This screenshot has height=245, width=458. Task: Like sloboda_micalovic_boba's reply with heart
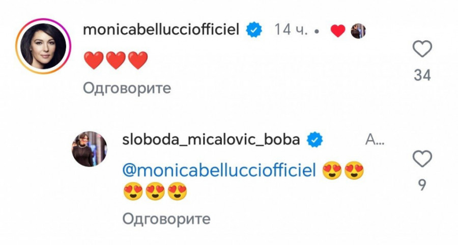click(422, 160)
